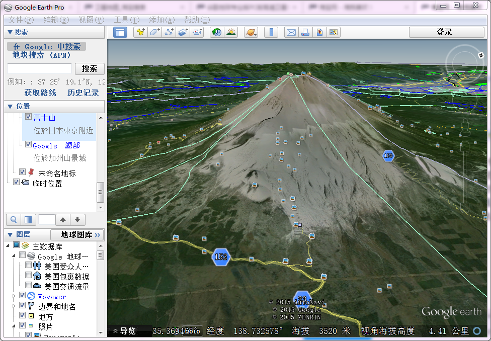Collapse the 照片 tree node
Screen dimensions: 491x341
tap(14, 326)
